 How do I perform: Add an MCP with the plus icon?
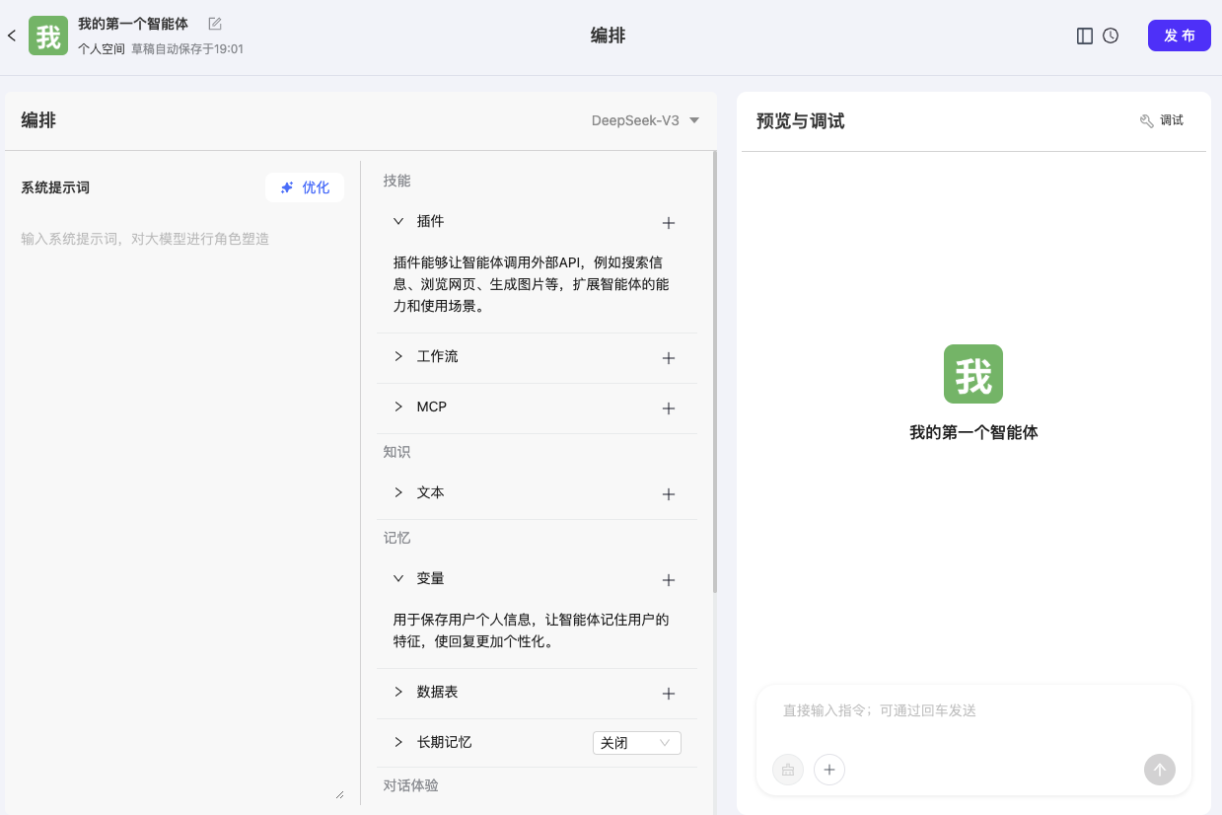pyautogui.click(x=668, y=408)
